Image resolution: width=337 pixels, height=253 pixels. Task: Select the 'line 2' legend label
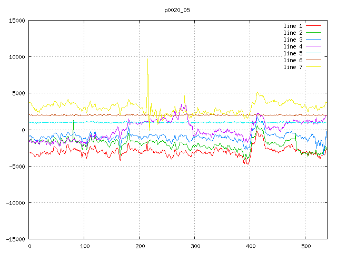click(293, 33)
